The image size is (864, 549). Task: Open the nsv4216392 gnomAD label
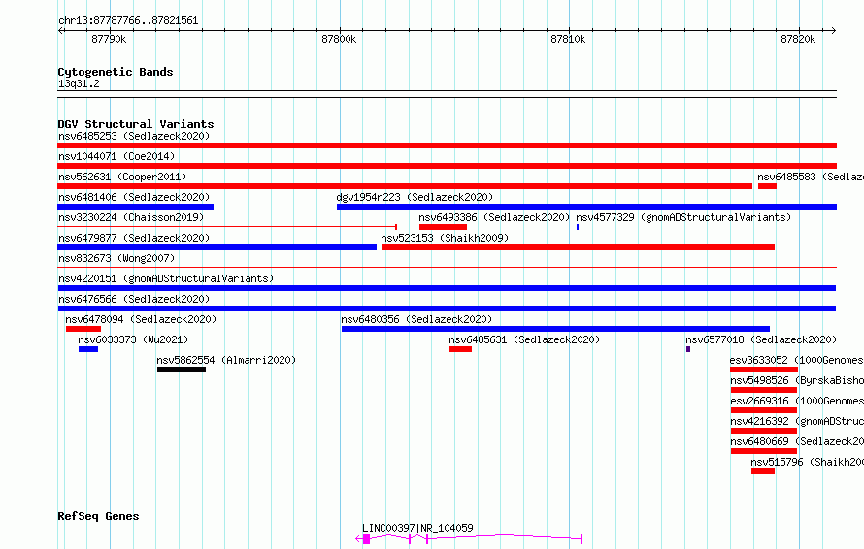click(x=797, y=421)
